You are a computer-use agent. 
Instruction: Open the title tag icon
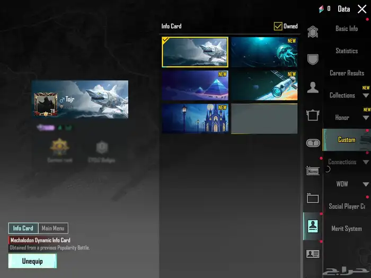pos(313,143)
